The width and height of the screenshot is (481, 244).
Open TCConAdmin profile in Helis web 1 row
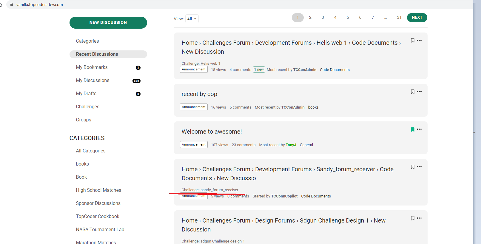pyautogui.click(x=305, y=70)
